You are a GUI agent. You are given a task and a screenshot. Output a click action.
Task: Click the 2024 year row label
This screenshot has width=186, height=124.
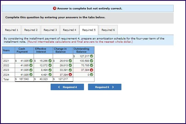point(6,75)
